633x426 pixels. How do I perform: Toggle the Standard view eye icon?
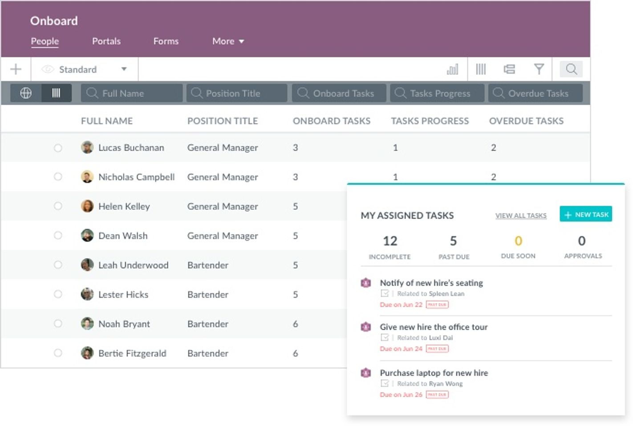48,69
